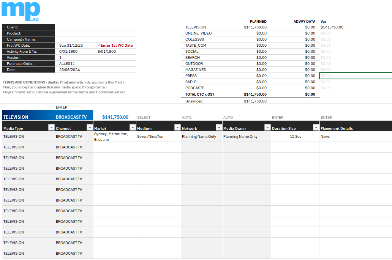
Task: Select the Date cell showing 23/06/2024
Action: (x=70, y=70)
